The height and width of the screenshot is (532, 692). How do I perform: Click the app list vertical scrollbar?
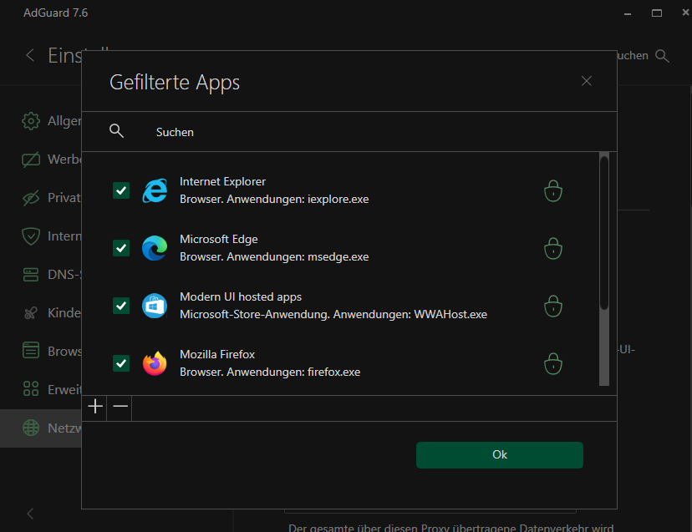[604, 234]
